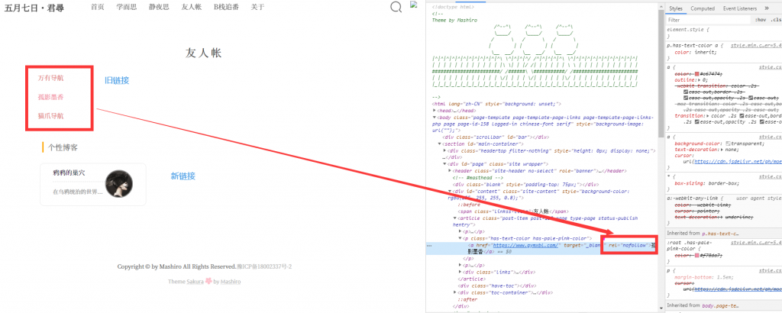Click the 友人帐 page heading
The width and height of the screenshot is (782, 313).
click(203, 53)
